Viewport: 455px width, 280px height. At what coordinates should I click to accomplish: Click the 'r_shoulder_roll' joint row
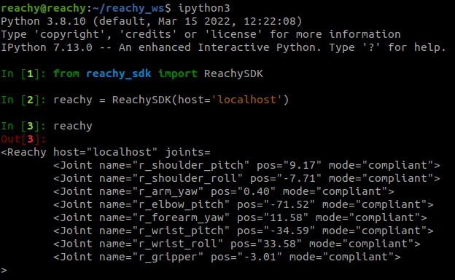click(x=246, y=178)
